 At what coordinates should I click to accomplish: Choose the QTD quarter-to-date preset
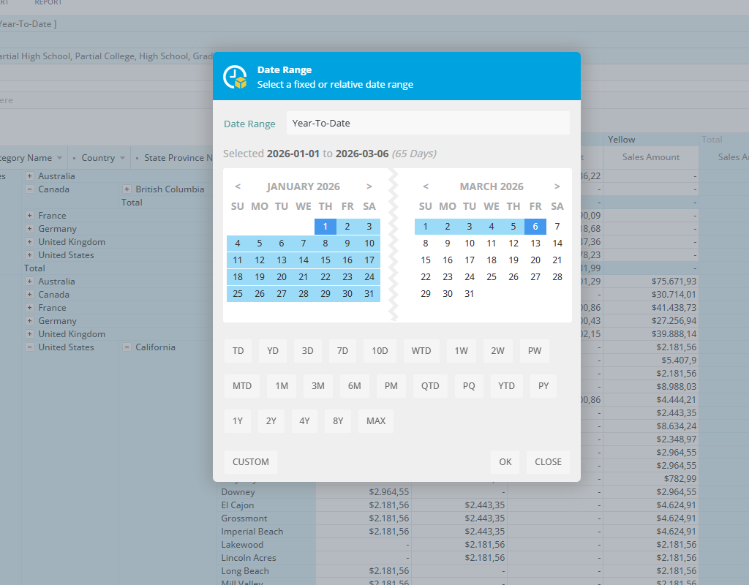click(430, 386)
